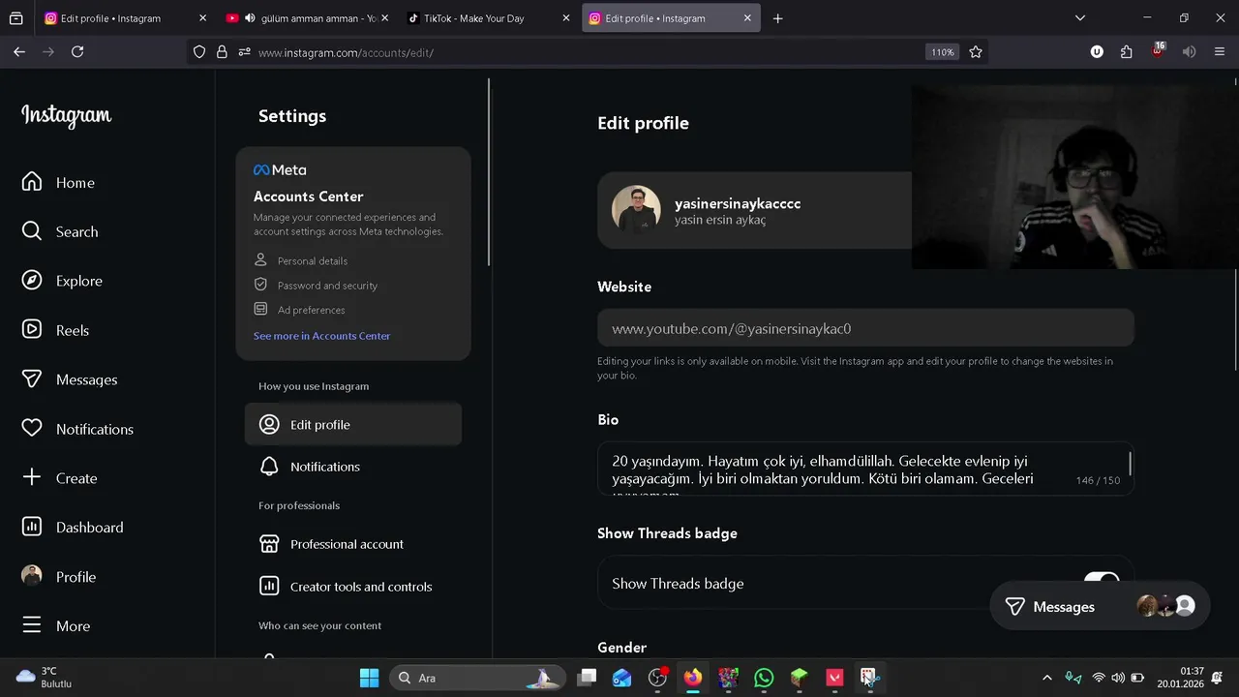The width and height of the screenshot is (1239, 697).
Task: Open the Firefox application menu (hamburger)
Action: coord(1218,52)
